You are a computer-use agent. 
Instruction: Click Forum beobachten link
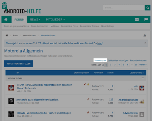tap(138, 61)
